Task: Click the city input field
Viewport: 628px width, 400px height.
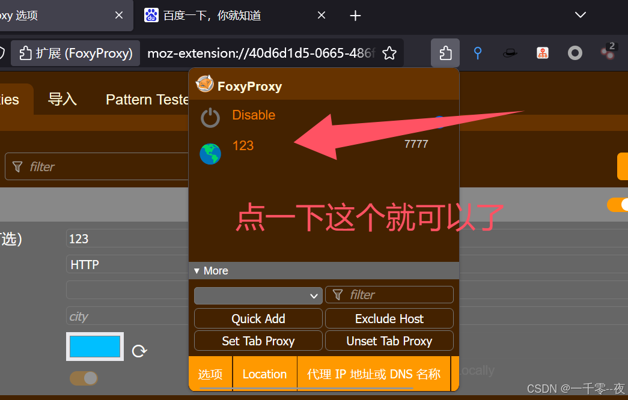Action: (127, 317)
